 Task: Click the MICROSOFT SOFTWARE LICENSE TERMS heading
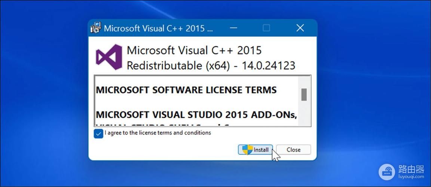click(186, 90)
